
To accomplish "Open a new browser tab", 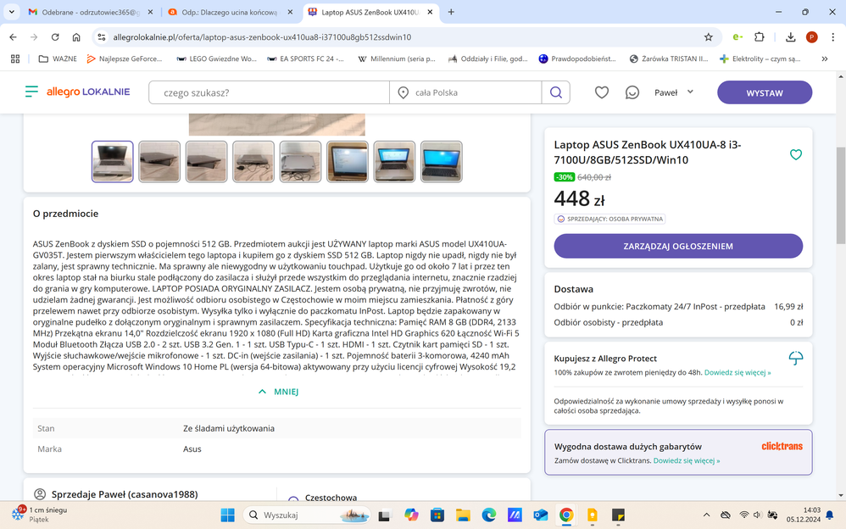I will tap(451, 12).
